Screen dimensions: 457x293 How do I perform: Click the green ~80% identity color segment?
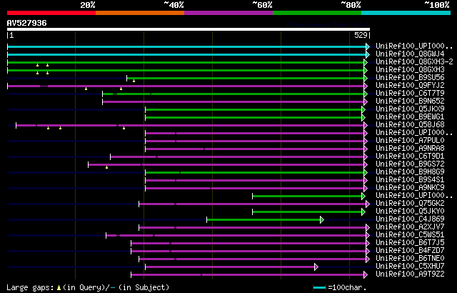point(317,13)
